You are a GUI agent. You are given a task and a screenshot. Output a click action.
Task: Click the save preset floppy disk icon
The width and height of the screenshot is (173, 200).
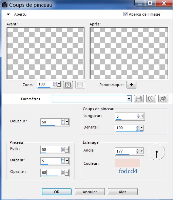(x=139, y=99)
